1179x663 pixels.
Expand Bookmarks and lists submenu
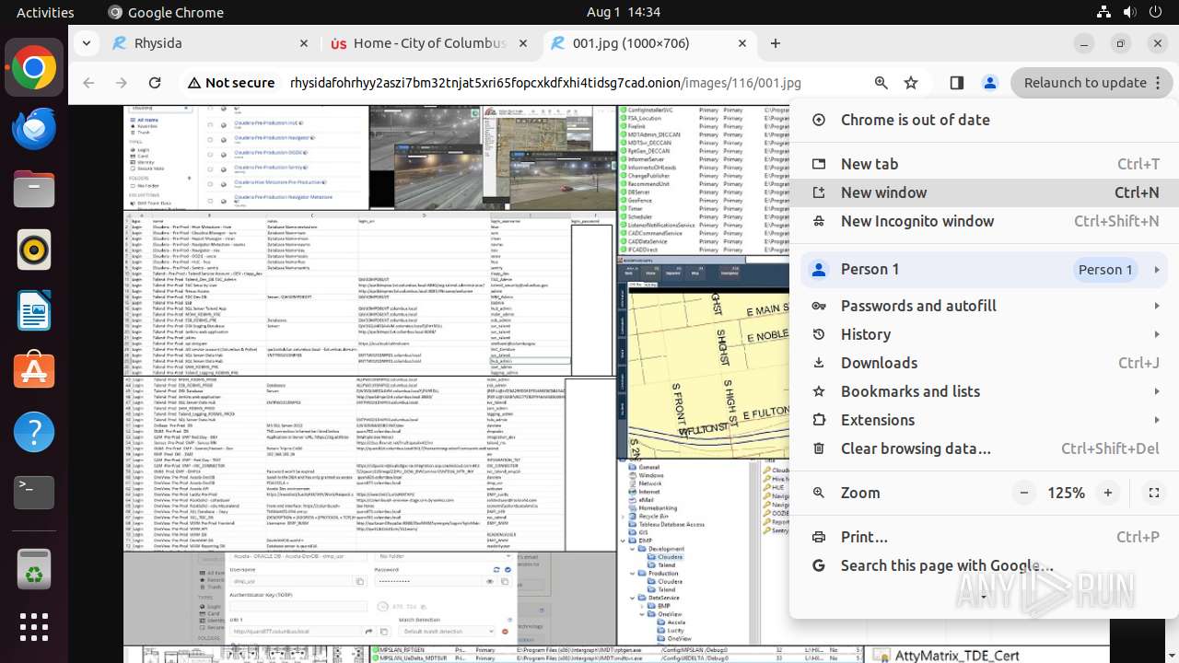coord(1156,391)
